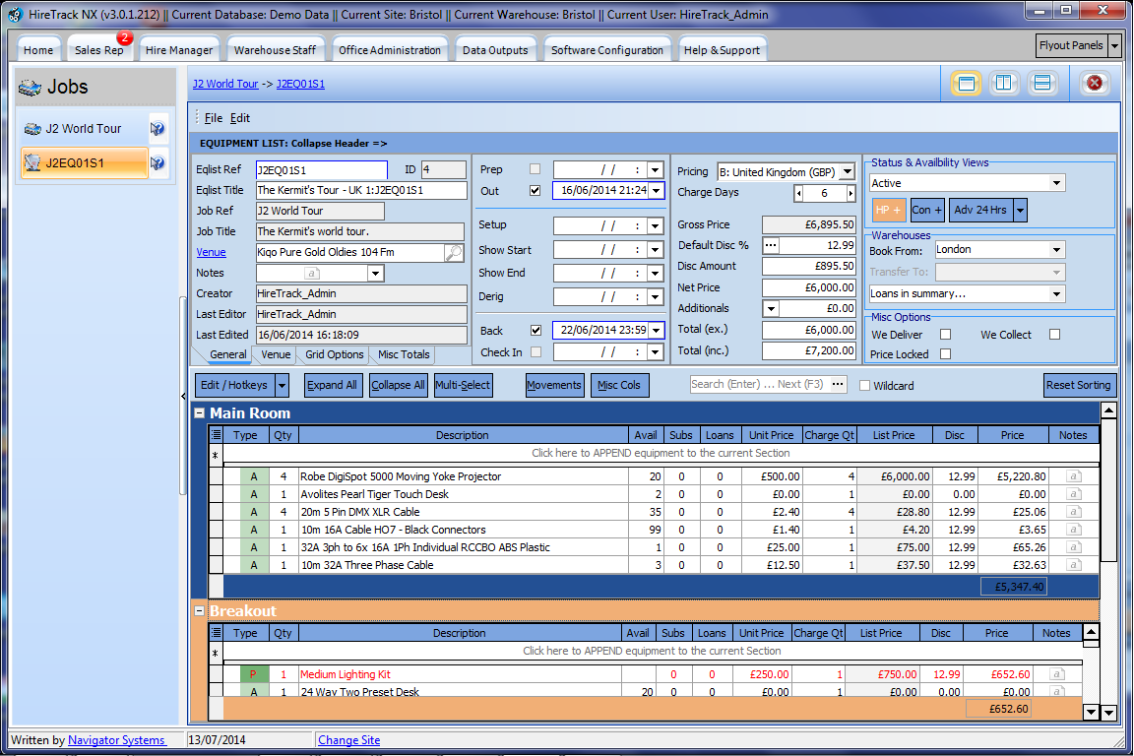This screenshot has height=756, width=1134.
Task: Open the Default Disc % ellipsis button
Action: (x=772, y=245)
